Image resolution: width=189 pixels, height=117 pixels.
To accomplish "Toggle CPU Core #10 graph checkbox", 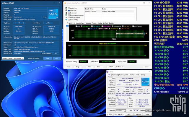I will click(120, 29).
